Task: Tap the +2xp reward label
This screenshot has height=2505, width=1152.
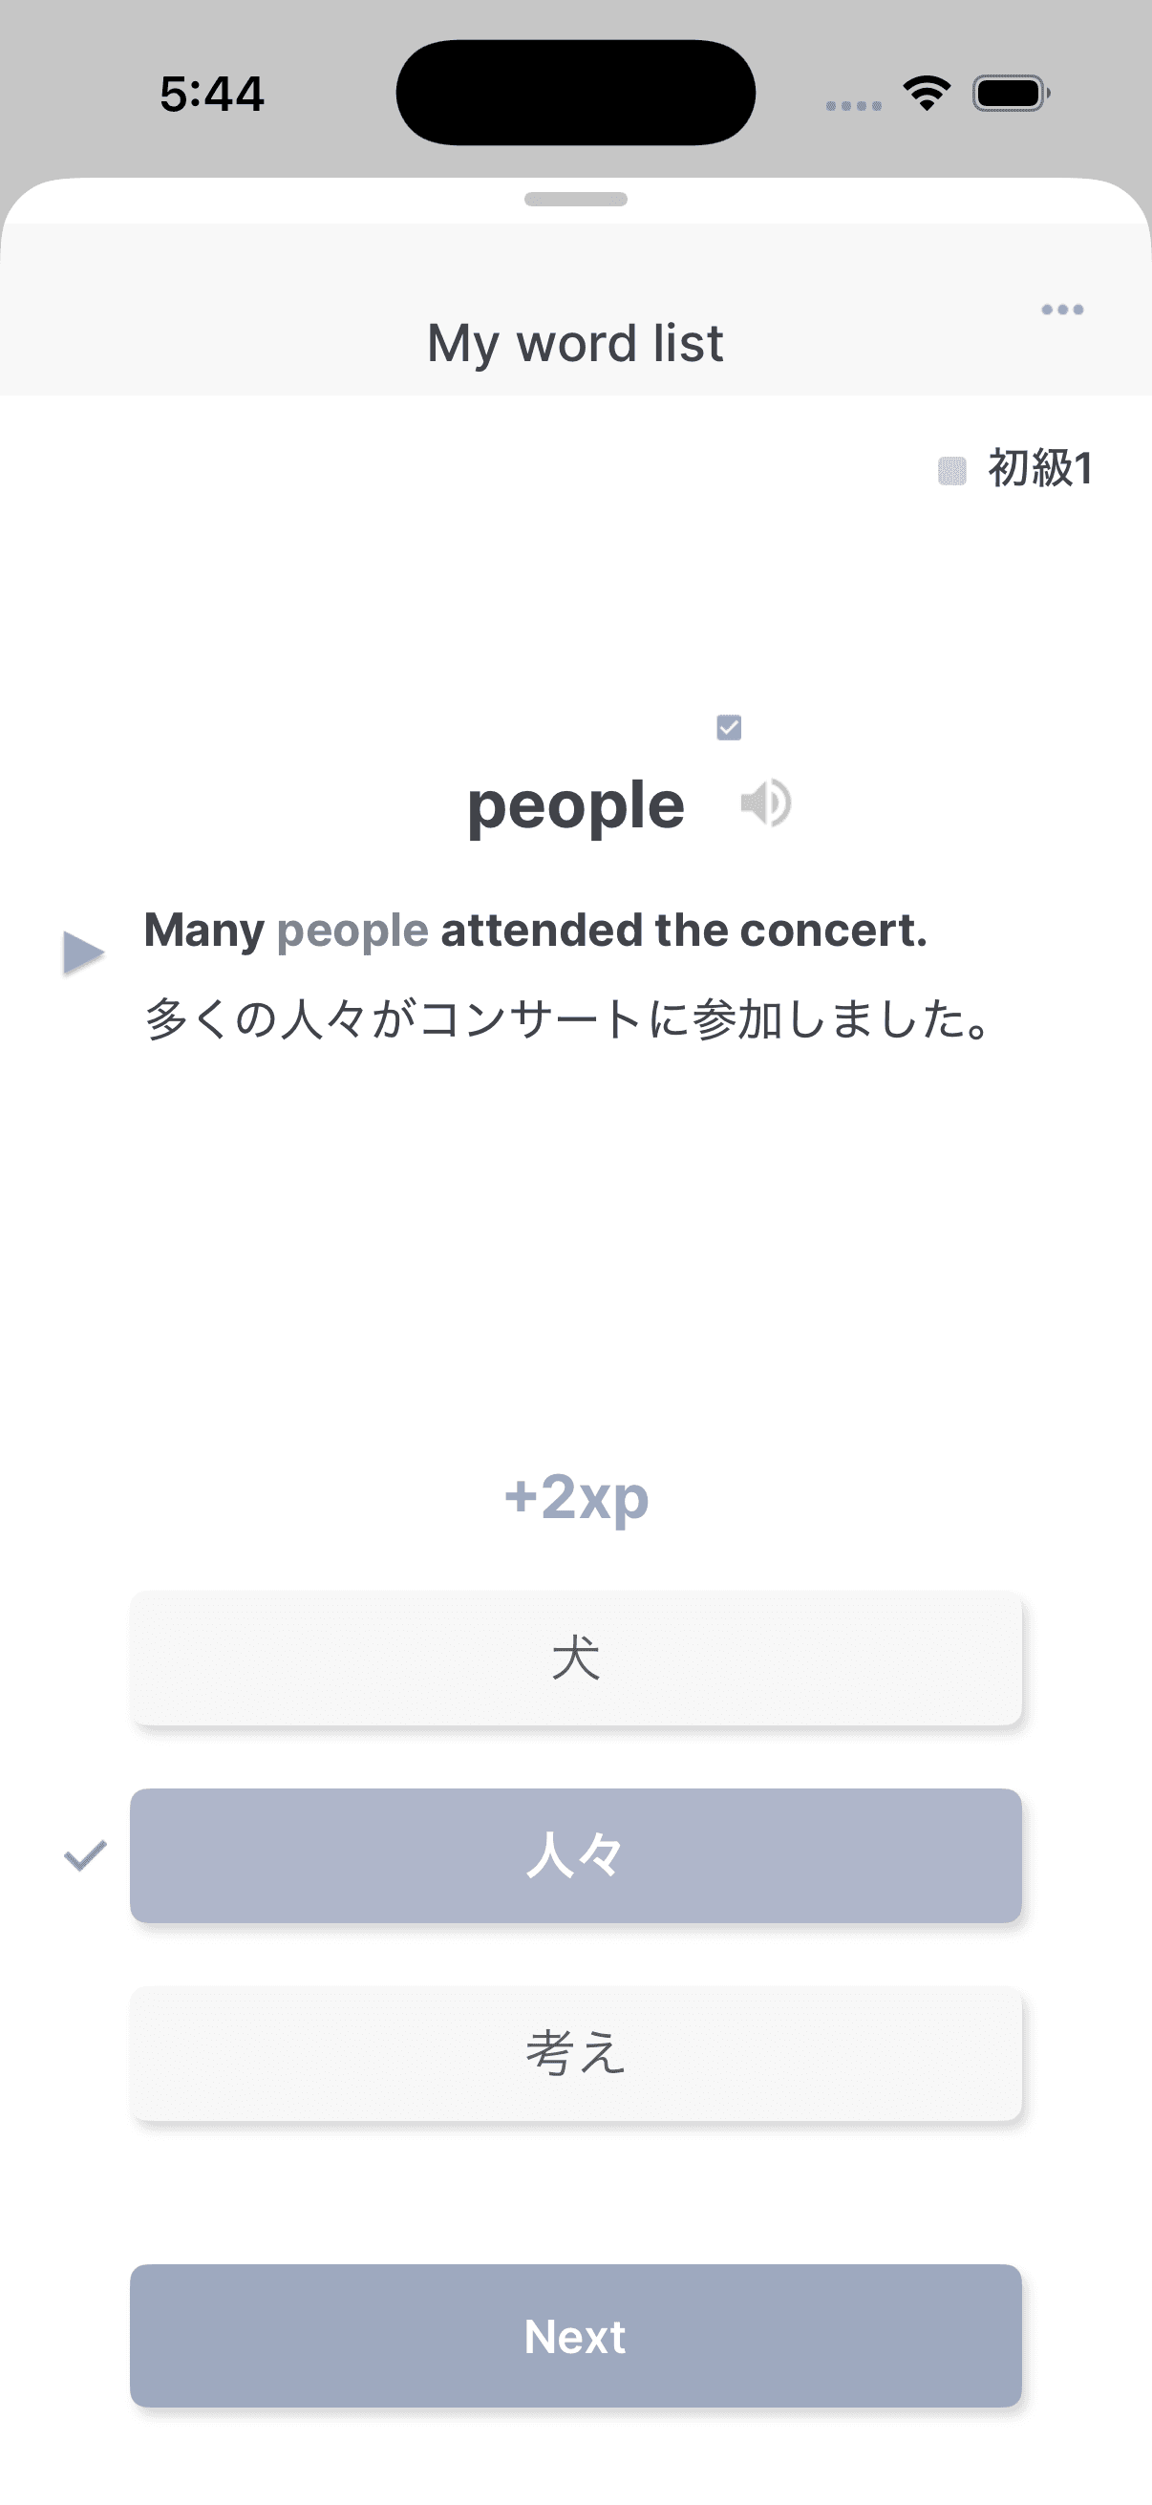Action: tap(575, 1496)
